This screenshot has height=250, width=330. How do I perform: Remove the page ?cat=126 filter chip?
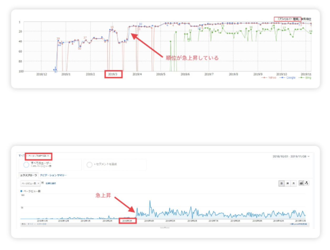pos(48,156)
